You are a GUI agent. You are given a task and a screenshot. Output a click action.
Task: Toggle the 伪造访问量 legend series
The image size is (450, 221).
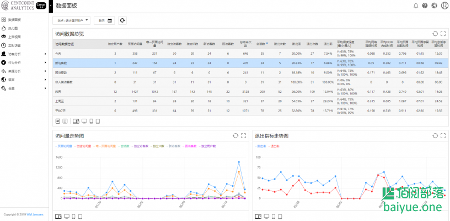82,146
